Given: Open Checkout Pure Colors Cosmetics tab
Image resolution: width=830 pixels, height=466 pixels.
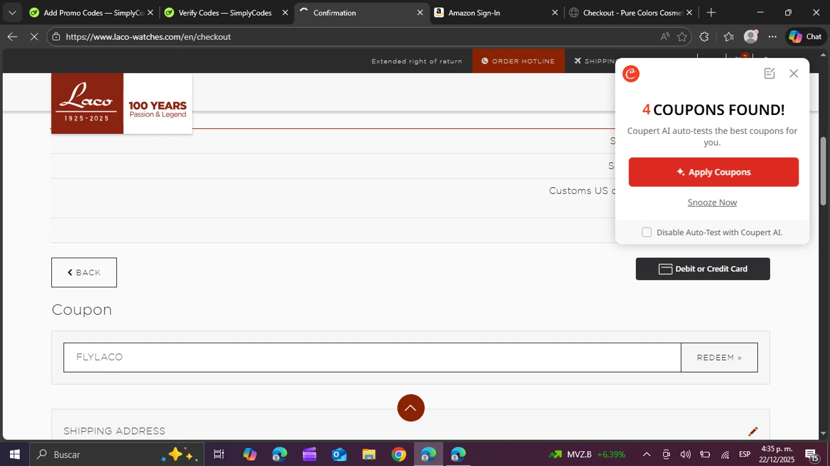Looking at the screenshot, I should tap(631, 13).
